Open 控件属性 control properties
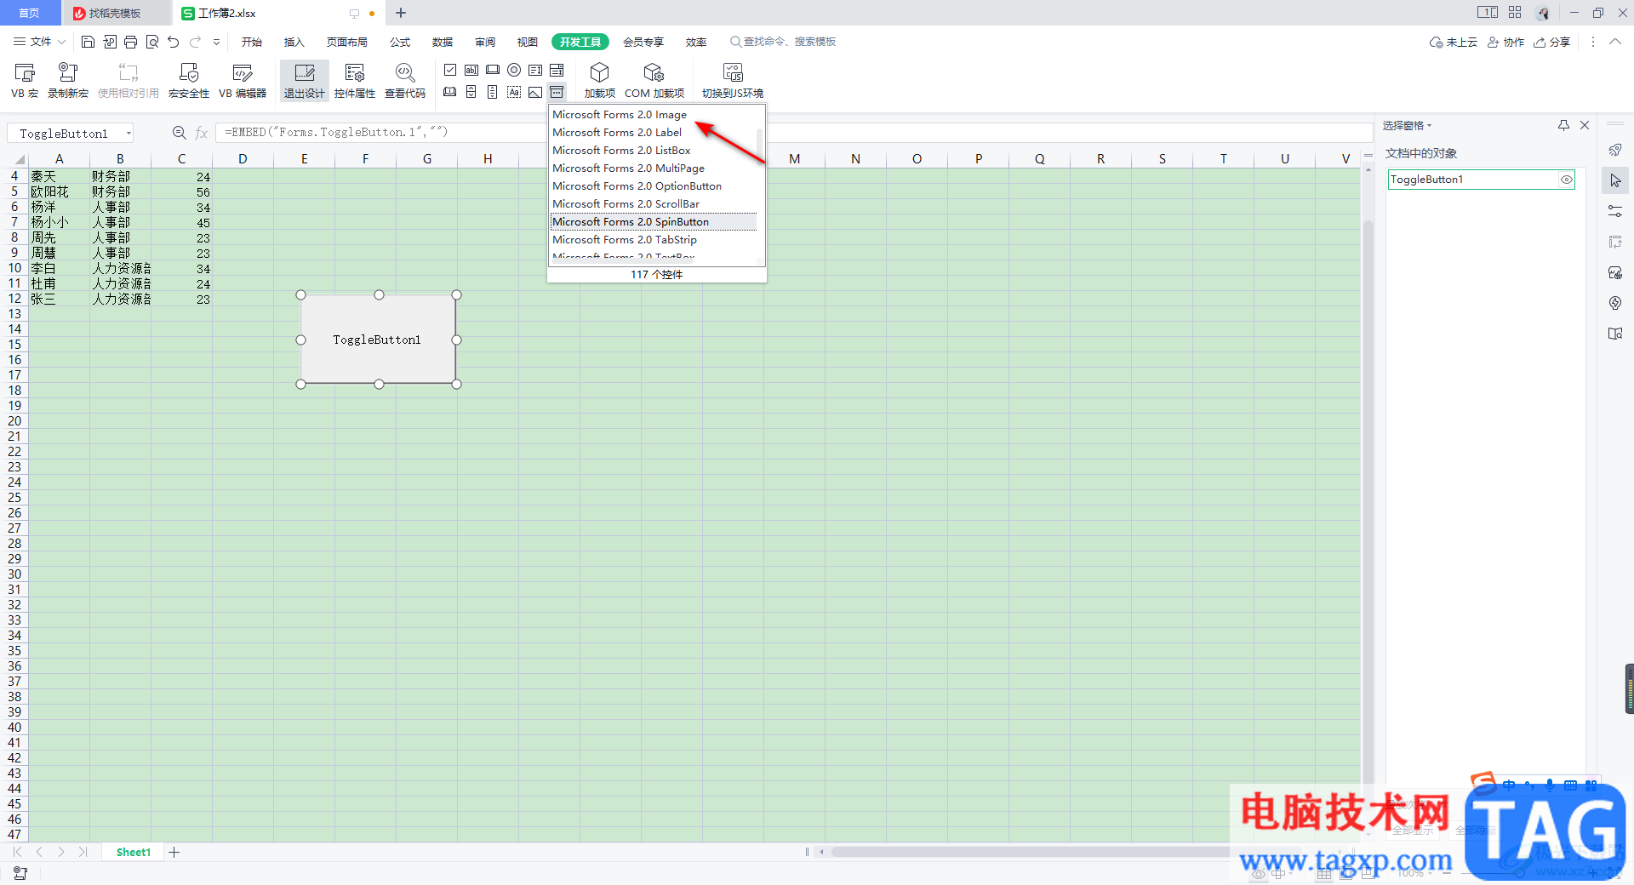1634x885 pixels. [x=355, y=81]
